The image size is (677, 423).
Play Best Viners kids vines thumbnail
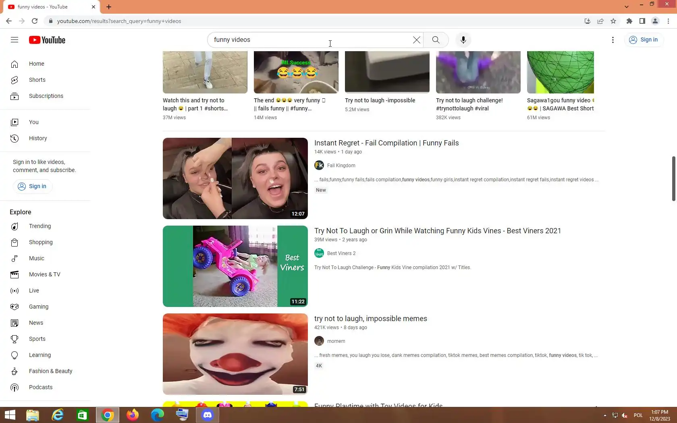235,266
